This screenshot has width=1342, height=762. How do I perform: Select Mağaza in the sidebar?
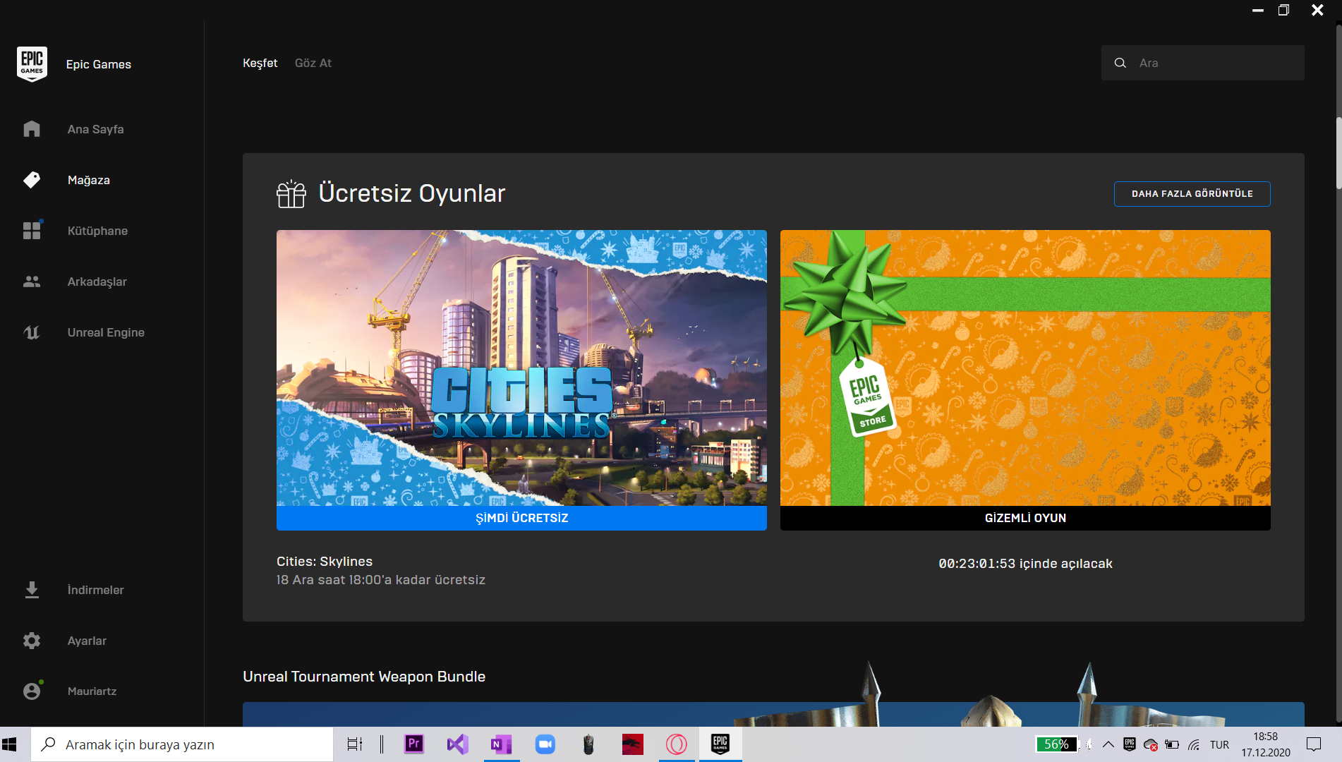[89, 180]
